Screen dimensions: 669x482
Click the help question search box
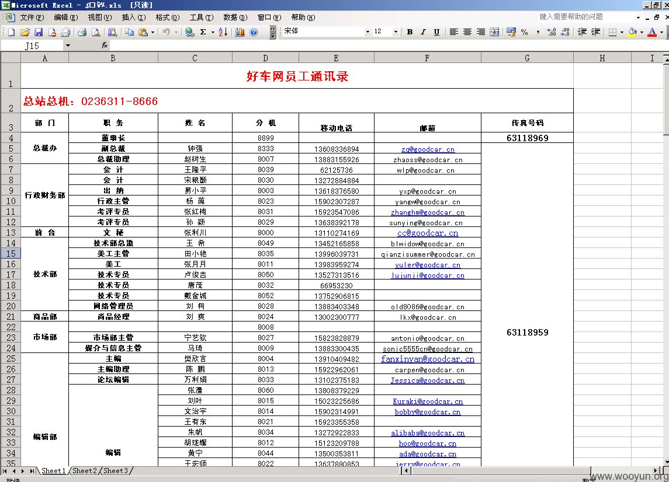coord(586,17)
